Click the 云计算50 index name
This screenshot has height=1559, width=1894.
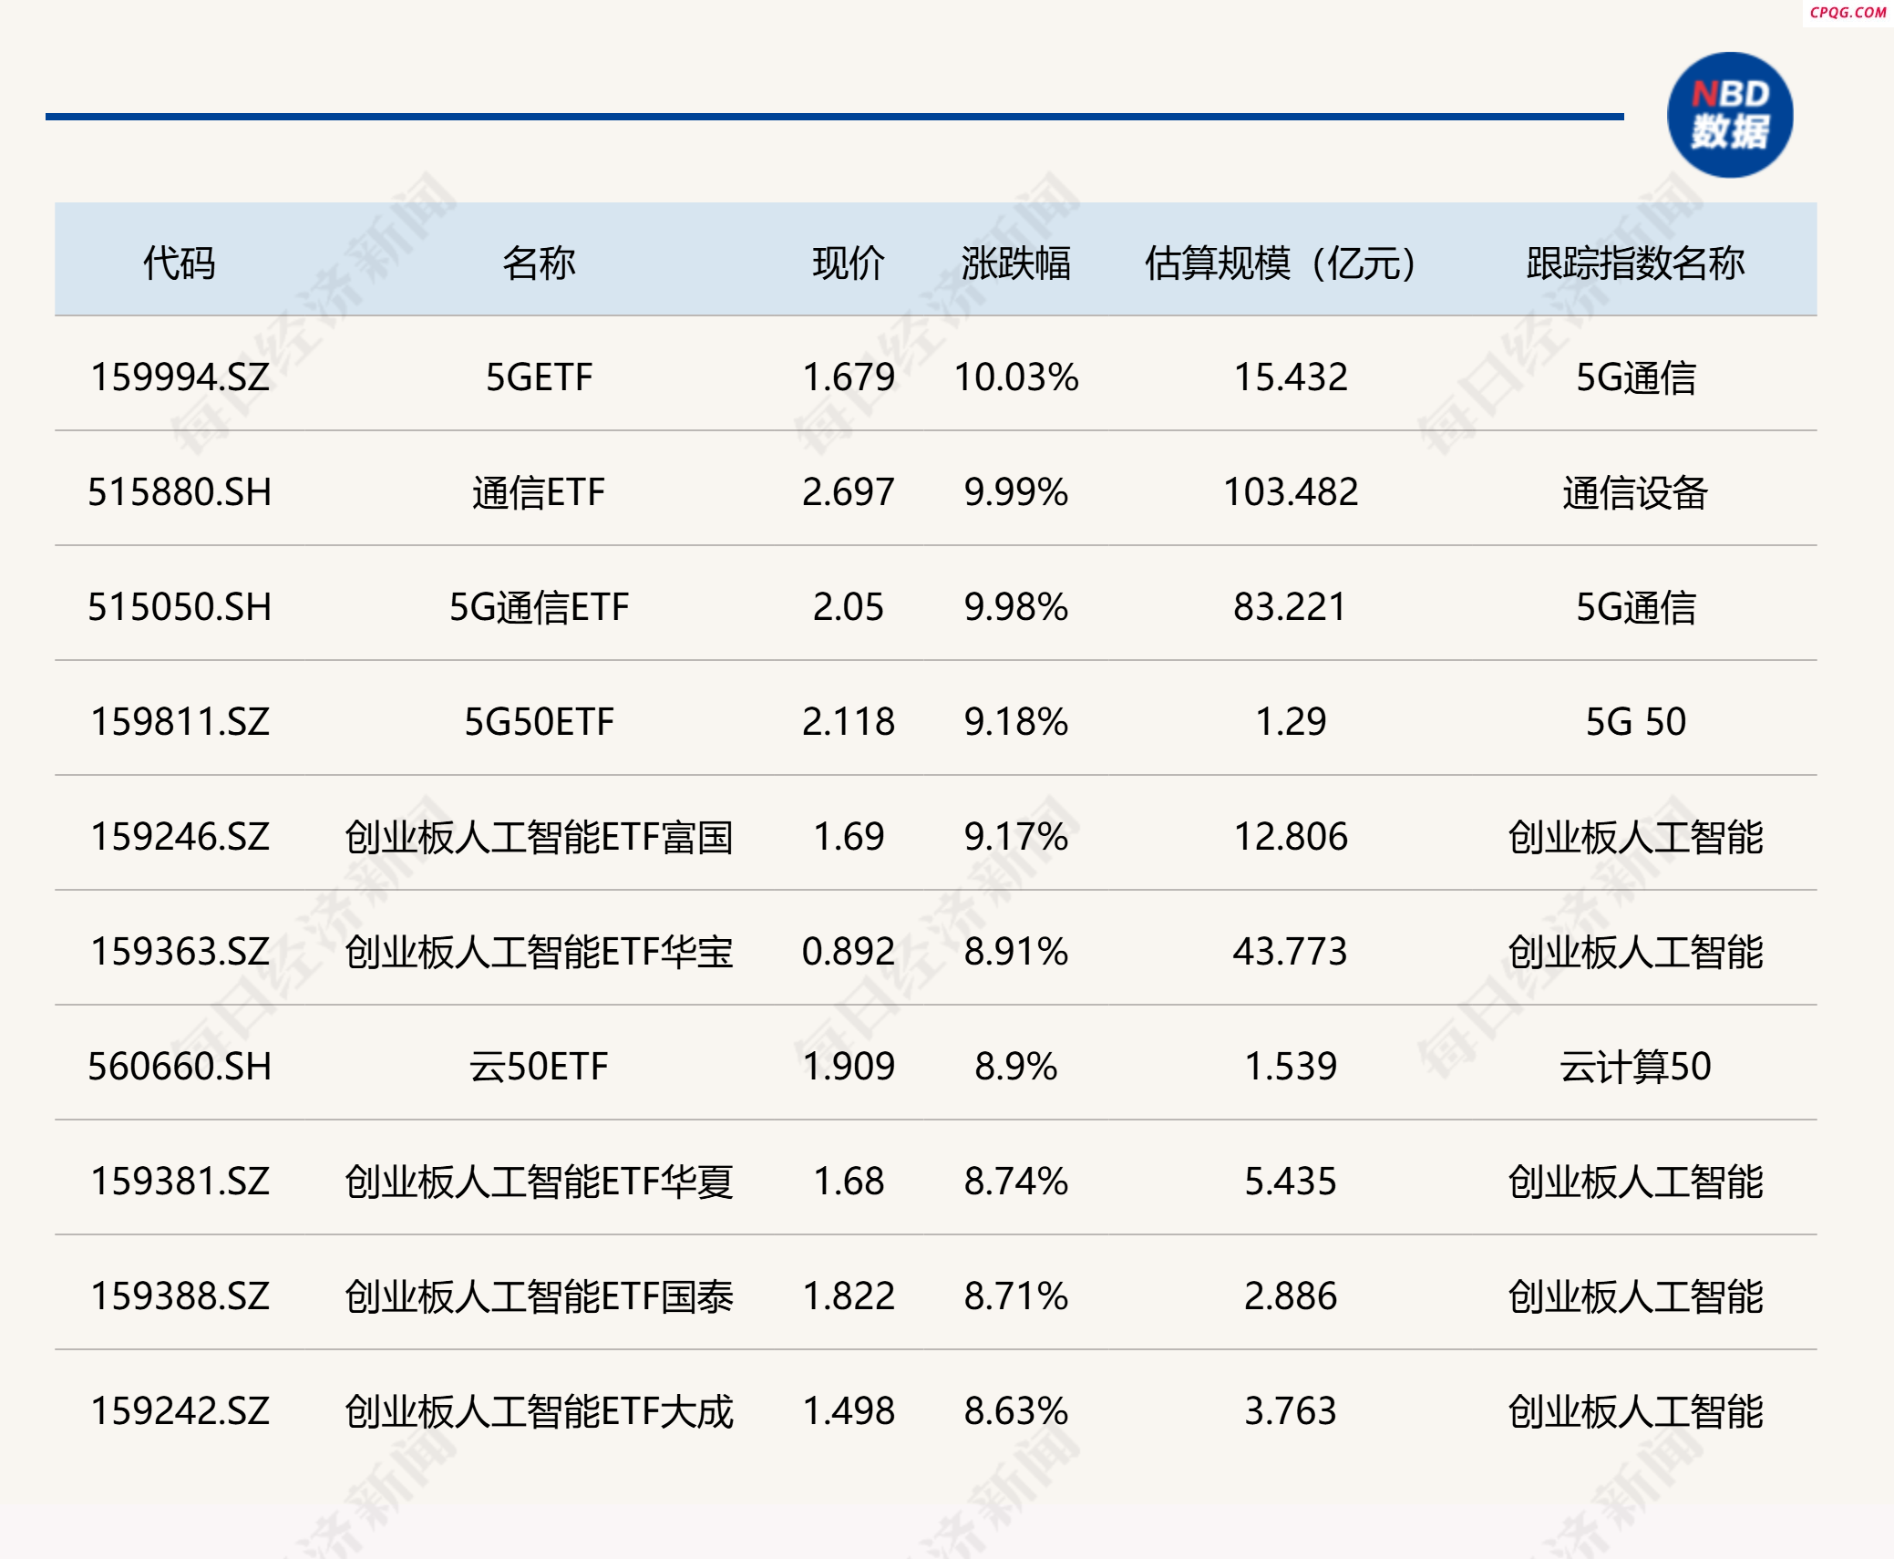(1636, 1067)
